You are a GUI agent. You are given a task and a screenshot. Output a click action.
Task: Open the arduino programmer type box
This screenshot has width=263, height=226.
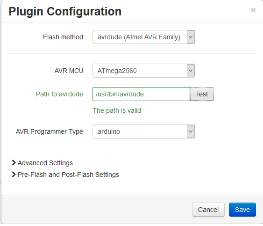[144, 131]
